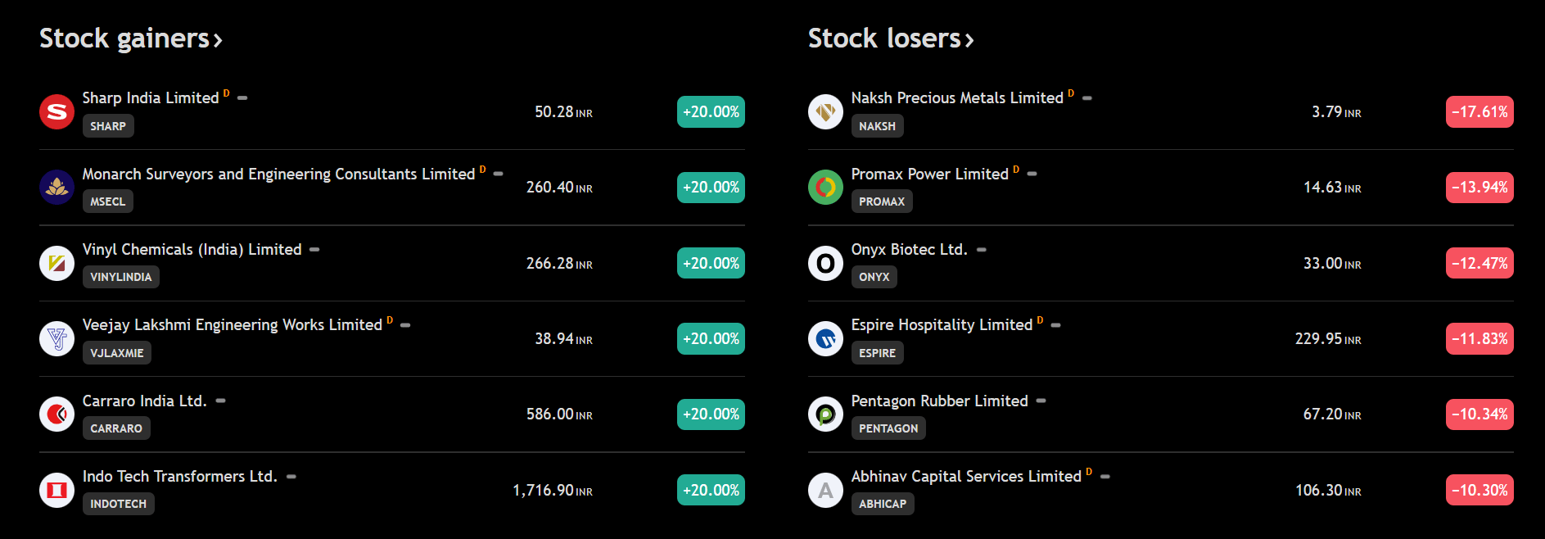Click Sharp India's +20.00% change badge
Image resolution: width=1545 pixels, height=539 pixels.
711,112
